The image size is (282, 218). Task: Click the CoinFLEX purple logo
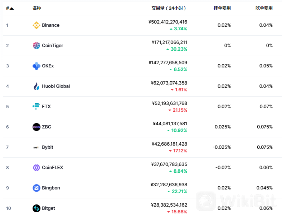[x=36, y=168]
